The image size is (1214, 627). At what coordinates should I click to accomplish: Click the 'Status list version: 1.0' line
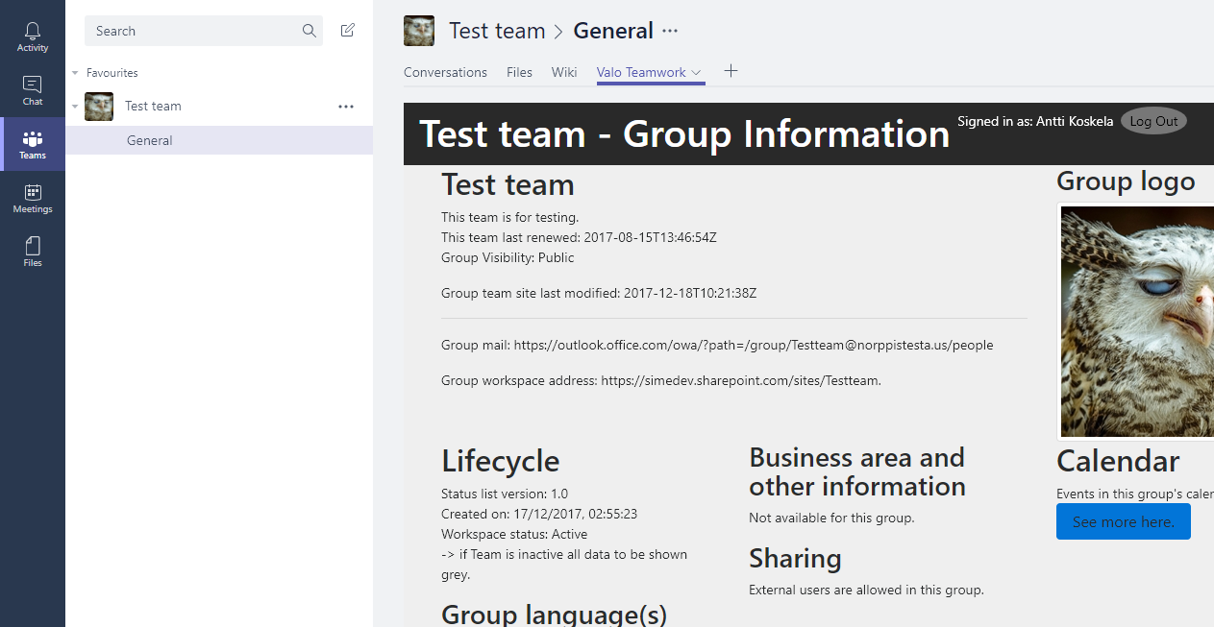(x=505, y=494)
